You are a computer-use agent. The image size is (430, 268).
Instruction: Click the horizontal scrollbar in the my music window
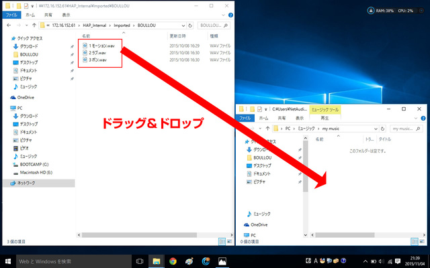343,236
